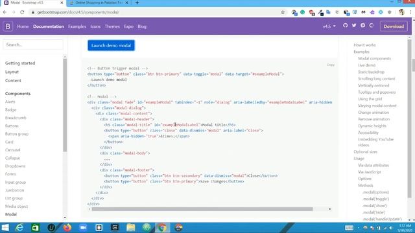The width and height of the screenshot is (415, 233).
Task: Open a new browser tab
Action: [137, 3]
